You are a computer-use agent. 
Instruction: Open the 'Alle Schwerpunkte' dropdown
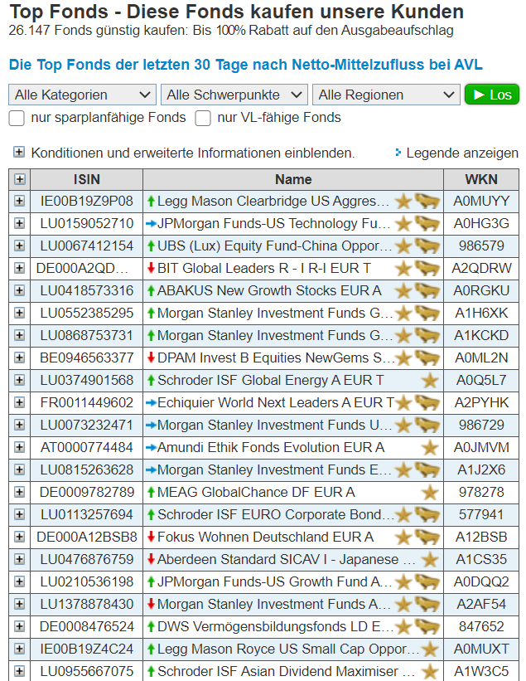[234, 95]
